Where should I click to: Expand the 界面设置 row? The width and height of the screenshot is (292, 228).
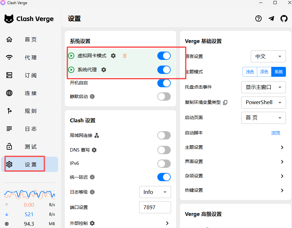pyautogui.click(x=236, y=161)
